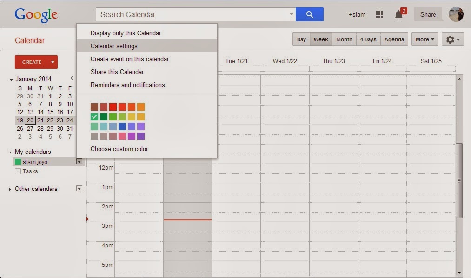Open the Google apps grid icon
The width and height of the screenshot is (471, 278).
pyautogui.click(x=379, y=14)
